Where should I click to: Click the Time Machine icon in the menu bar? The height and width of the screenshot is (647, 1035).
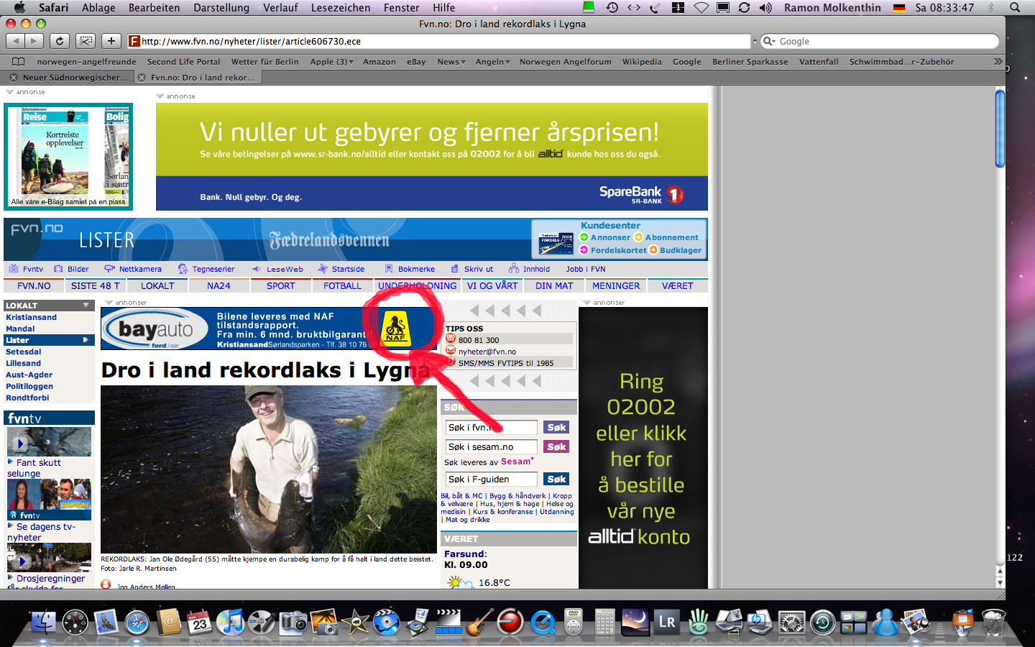click(612, 8)
